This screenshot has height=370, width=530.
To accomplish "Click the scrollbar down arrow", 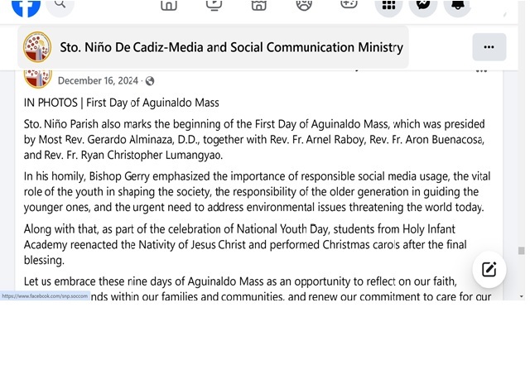I will [x=521, y=295].
